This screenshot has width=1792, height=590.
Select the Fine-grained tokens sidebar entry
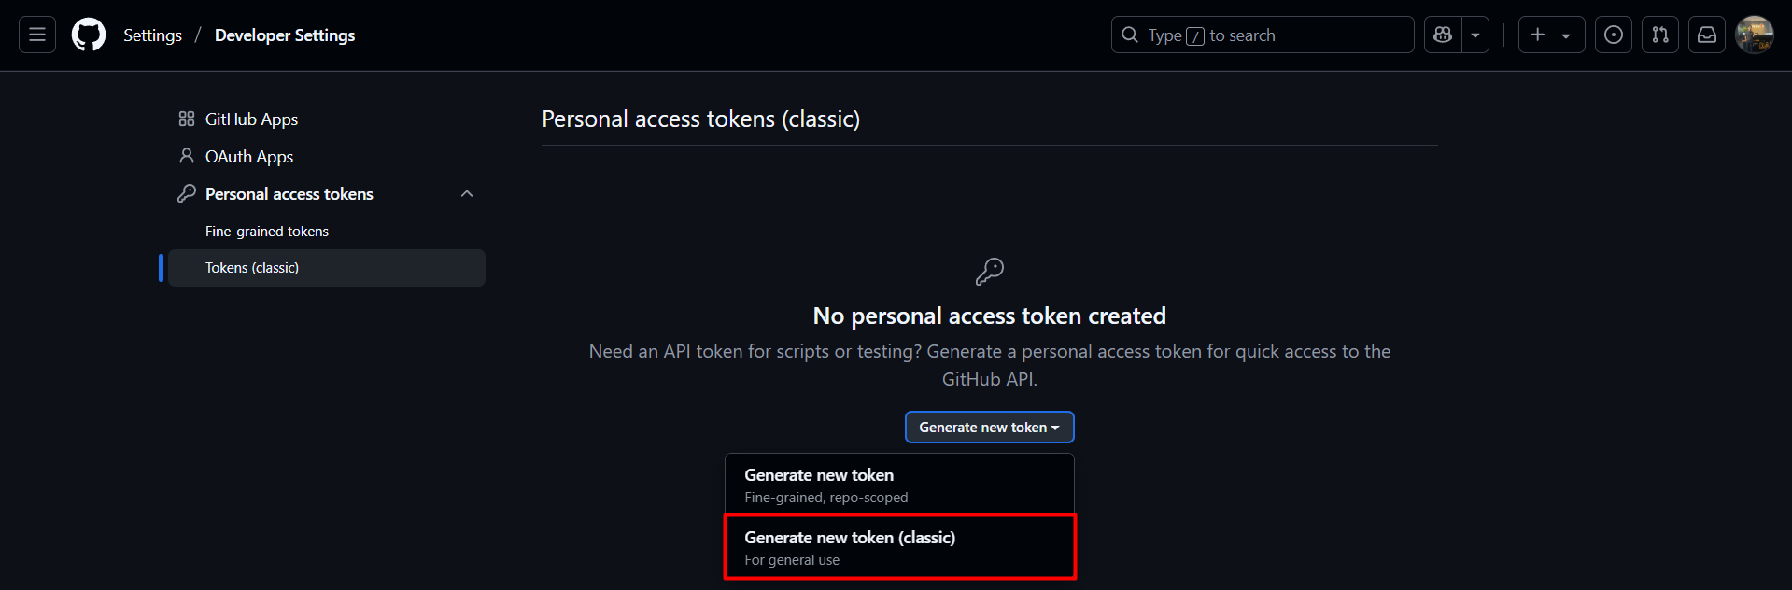pos(266,231)
